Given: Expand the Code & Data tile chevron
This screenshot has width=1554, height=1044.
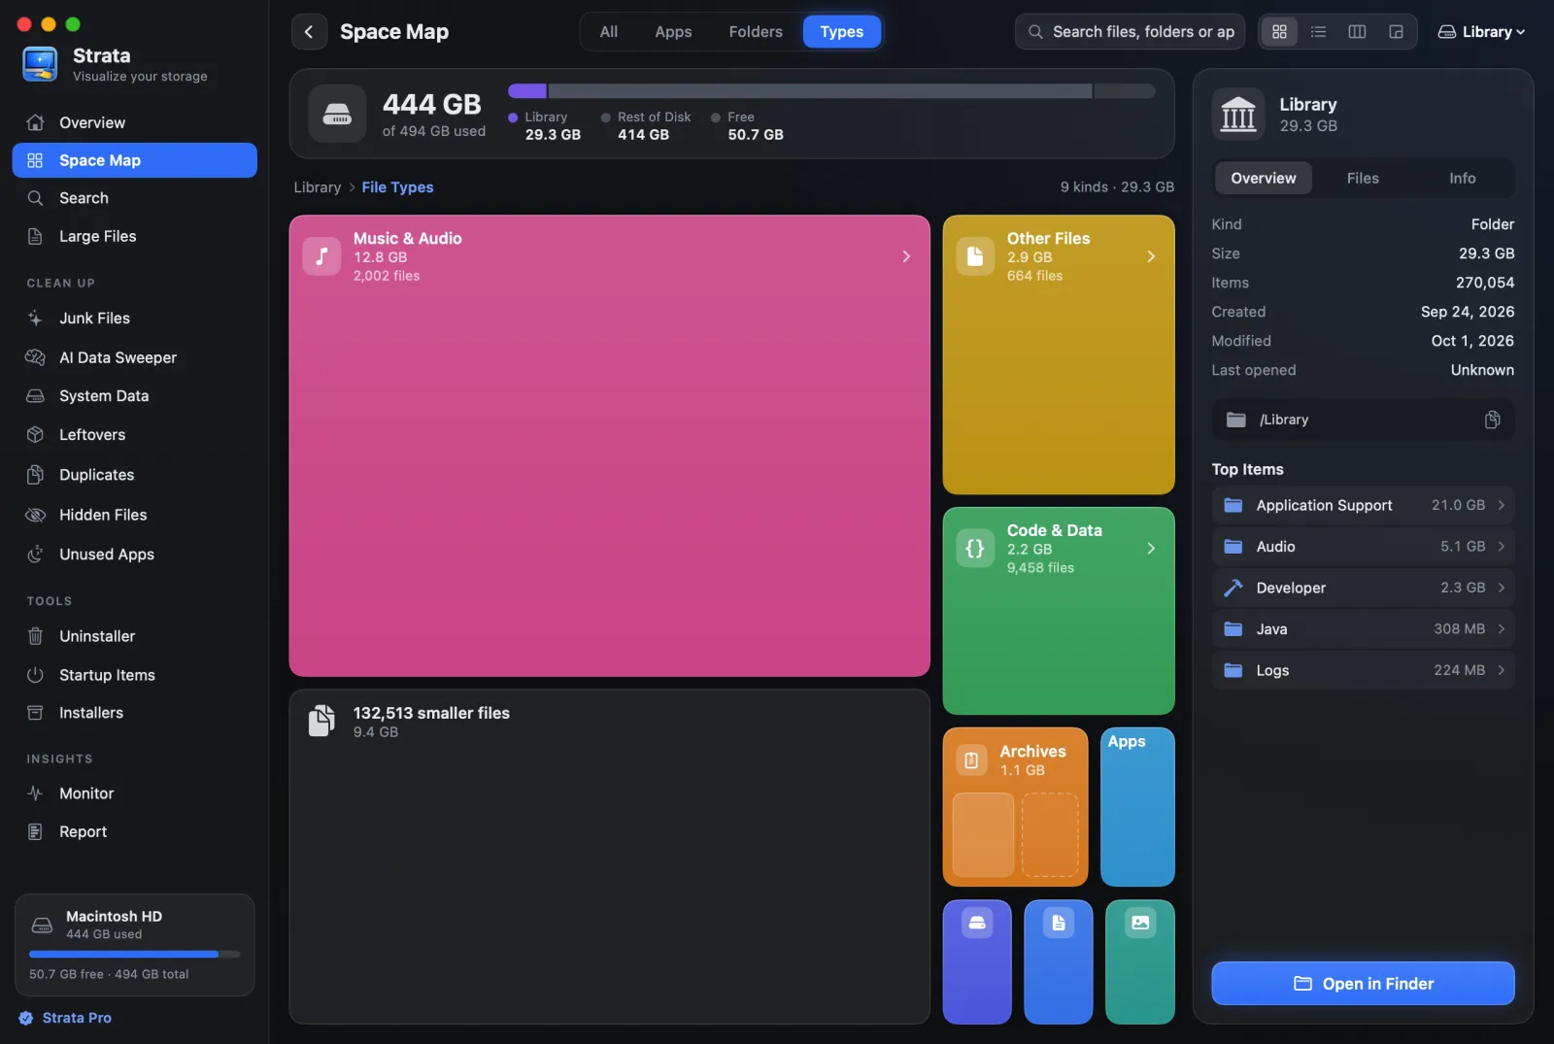Looking at the screenshot, I should coord(1151,549).
